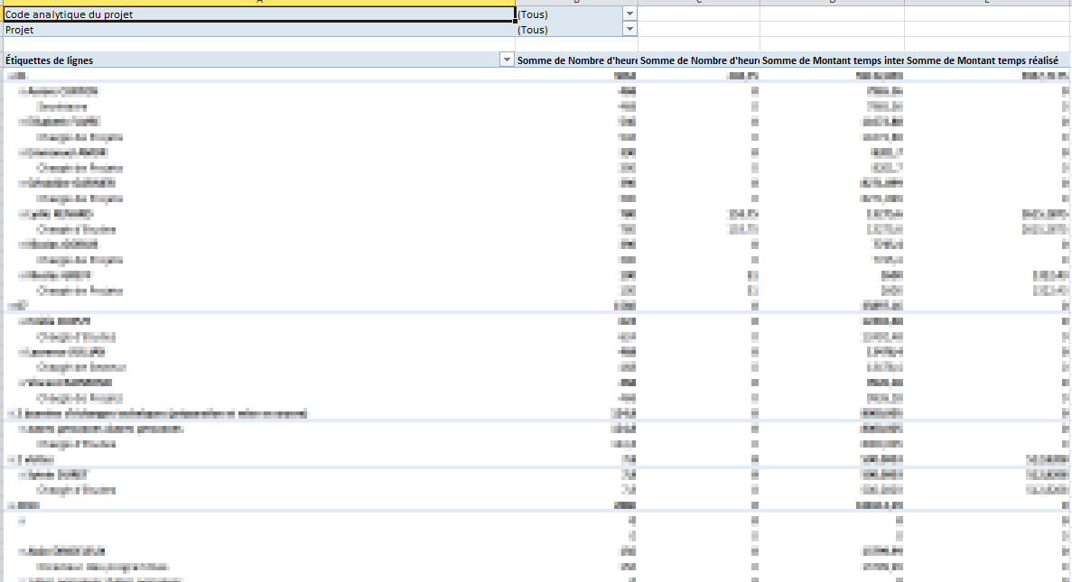Image resolution: width=1072 pixels, height=582 pixels.
Task: Select empty cell right of Code analytique's (Tous) dropdown
Action: [698, 14]
